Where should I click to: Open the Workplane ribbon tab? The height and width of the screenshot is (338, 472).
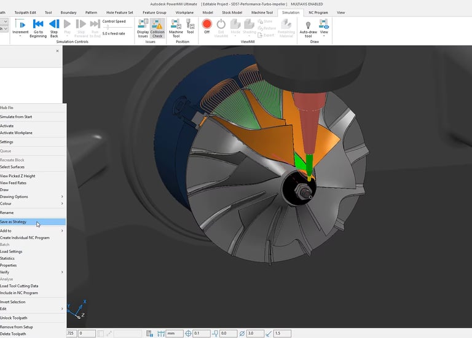(184, 13)
